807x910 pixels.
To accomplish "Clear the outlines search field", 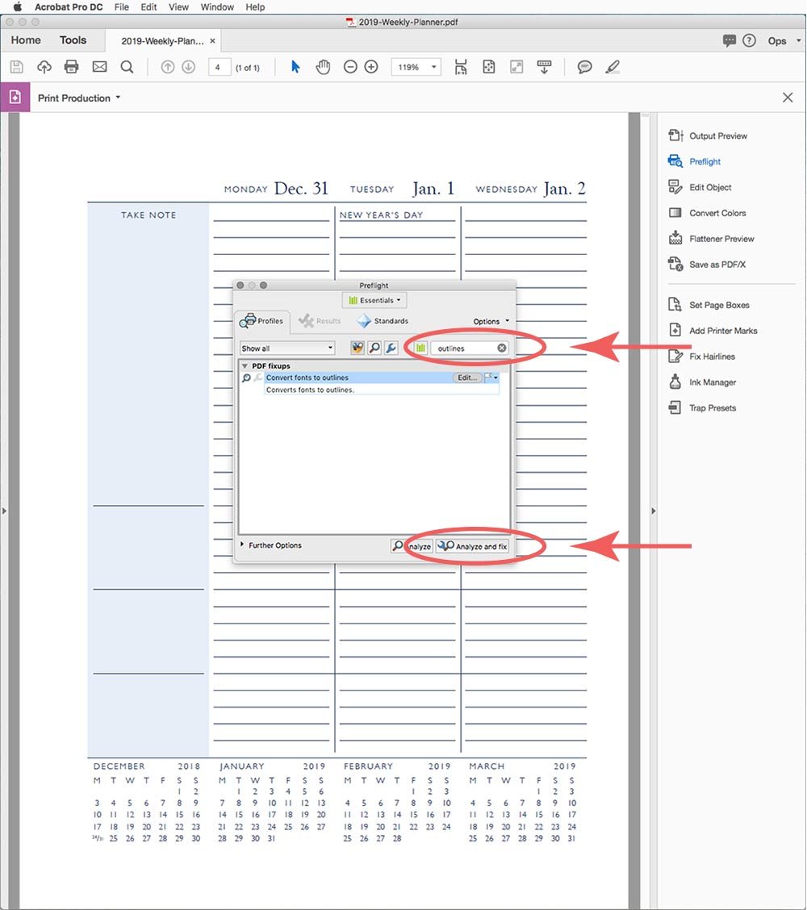I will point(502,348).
